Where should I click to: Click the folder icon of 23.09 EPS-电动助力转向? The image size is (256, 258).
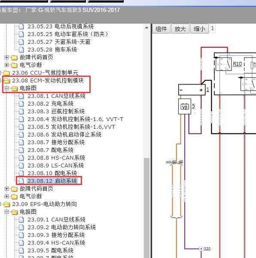tap(7, 204)
